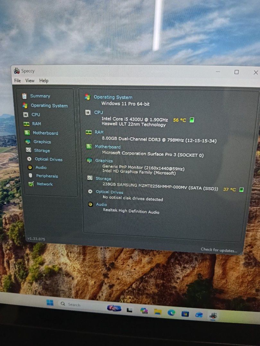
Task: Launch Microsoft Edge from the taskbar
Action: [x=171, y=312]
